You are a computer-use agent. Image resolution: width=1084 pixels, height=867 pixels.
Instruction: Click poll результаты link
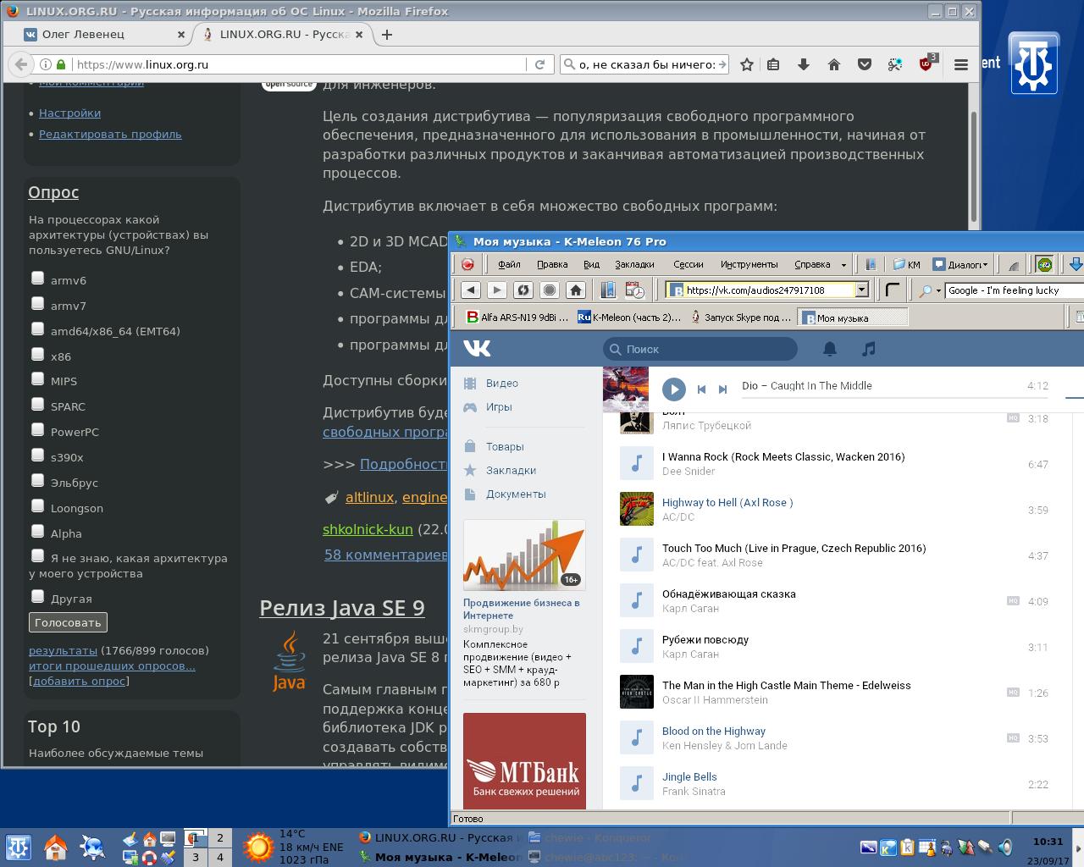(x=63, y=650)
